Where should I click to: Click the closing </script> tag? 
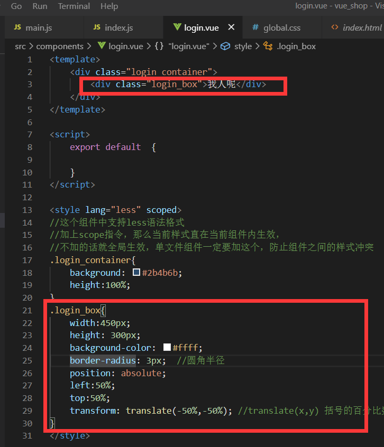pos(72,185)
